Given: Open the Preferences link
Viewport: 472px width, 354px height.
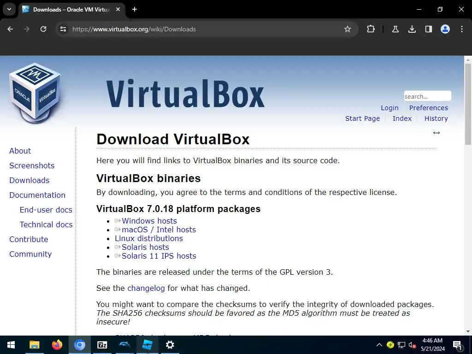Looking at the screenshot, I should (428, 108).
